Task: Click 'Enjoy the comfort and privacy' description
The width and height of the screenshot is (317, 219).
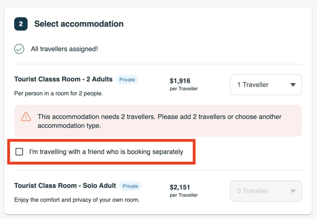Action: pyautogui.click(x=77, y=200)
